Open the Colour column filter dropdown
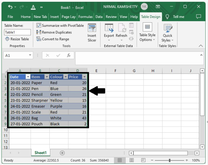 click(66, 77)
